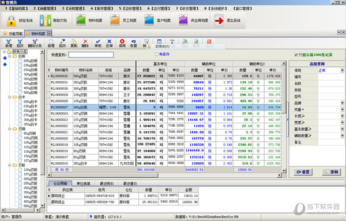Switch to 最近售价 tab
The height and width of the screenshot is (221, 346).
(130, 184)
